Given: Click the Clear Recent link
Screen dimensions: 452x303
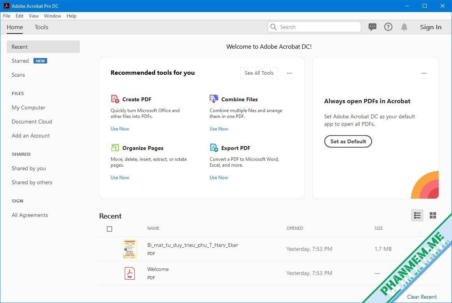Looking at the screenshot, I should click(x=422, y=297).
